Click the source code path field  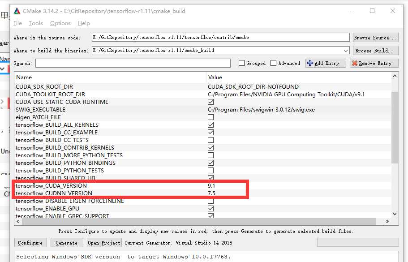pyautogui.click(x=221, y=37)
